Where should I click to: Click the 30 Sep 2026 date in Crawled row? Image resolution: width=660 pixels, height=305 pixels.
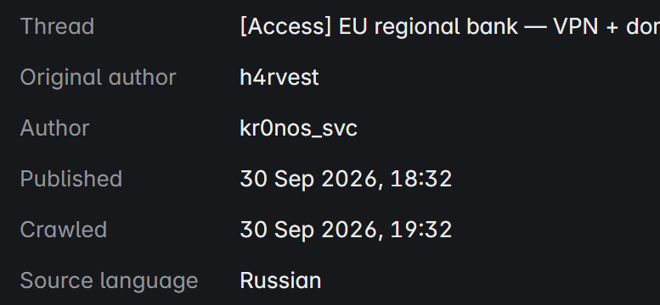309,230
